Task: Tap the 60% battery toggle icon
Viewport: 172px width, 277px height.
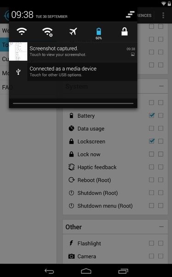Action: (x=98, y=34)
